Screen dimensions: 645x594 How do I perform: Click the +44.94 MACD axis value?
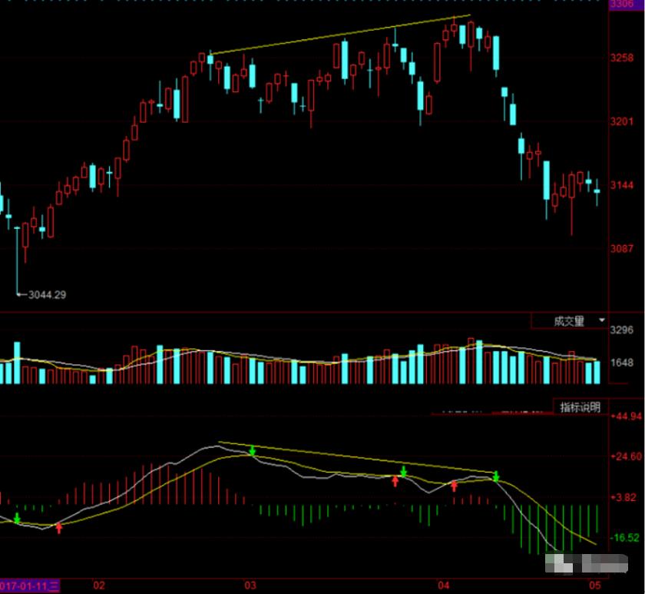click(x=625, y=416)
